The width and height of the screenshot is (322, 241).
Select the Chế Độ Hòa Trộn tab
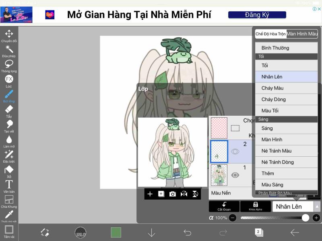tap(270, 34)
